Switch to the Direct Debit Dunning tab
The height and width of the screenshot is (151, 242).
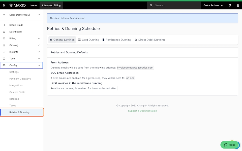point(150,40)
